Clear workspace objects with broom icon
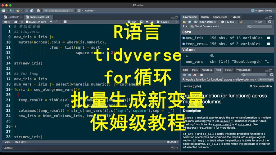This screenshot has width=276, height=155. click(241, 22)
